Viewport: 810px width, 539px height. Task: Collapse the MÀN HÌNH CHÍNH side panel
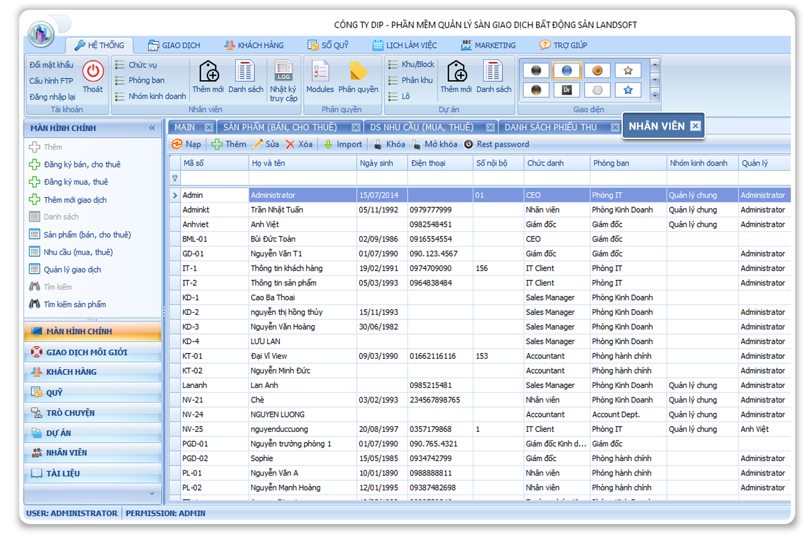click(x=152, y=128)
